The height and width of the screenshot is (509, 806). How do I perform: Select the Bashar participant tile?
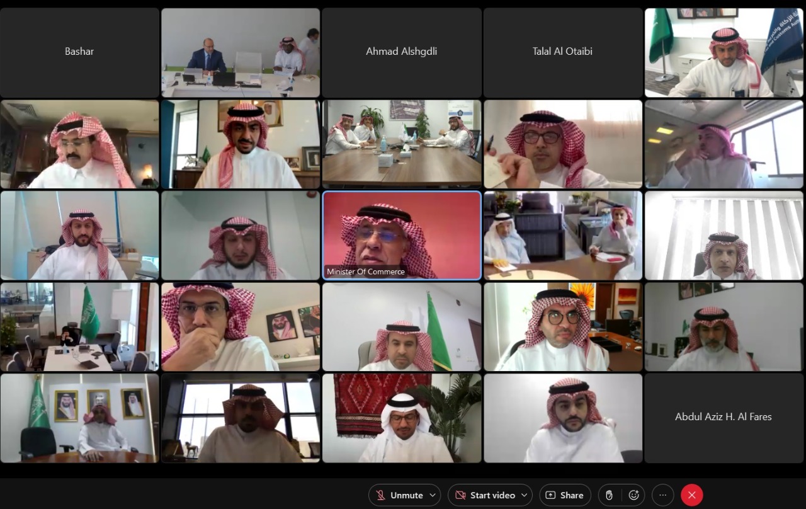click(79, 52)
